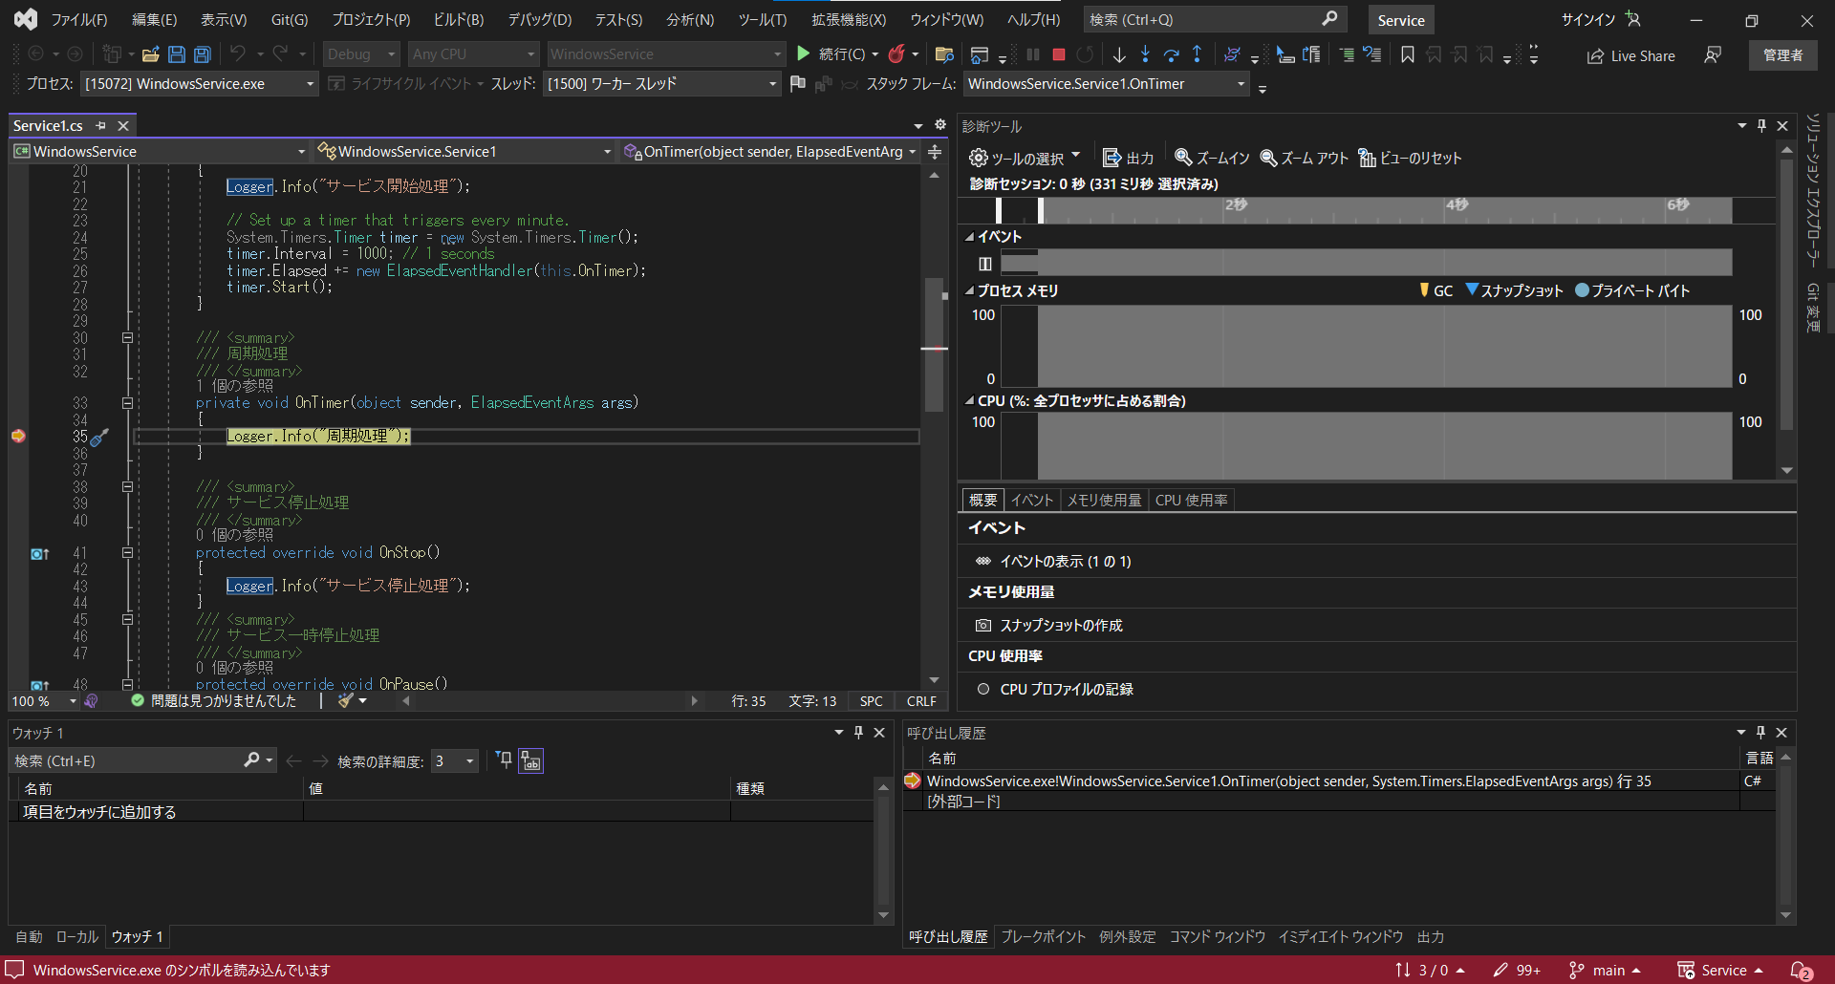Open the デバッグ(D) menu

pyautogui.click(x=539, y=19)
